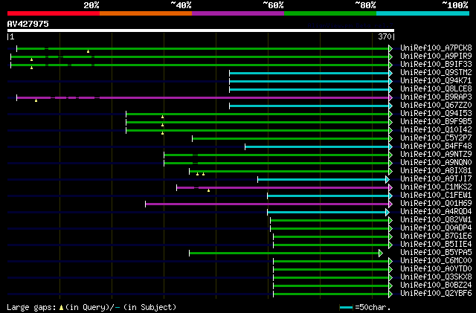Open the UniRef100_A9TJI7 hit label

point(436,179)
